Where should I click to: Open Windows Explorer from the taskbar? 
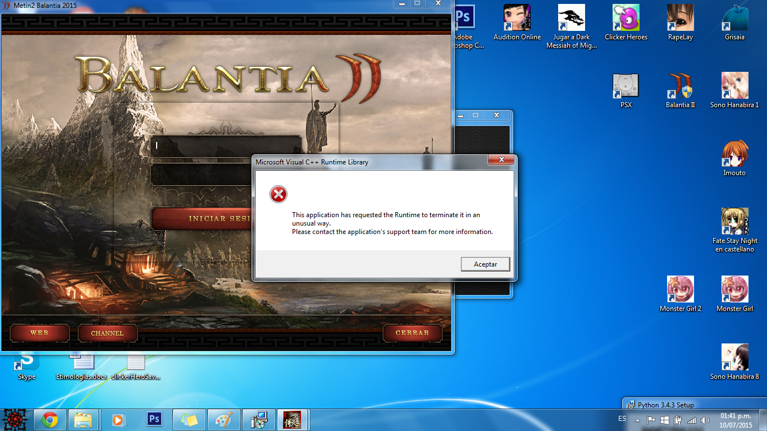[84, 420]
